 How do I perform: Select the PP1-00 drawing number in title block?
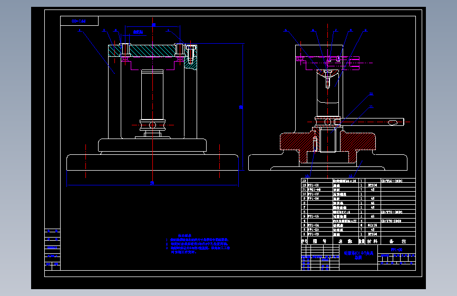pyautogui.click(x=396, y=250)
